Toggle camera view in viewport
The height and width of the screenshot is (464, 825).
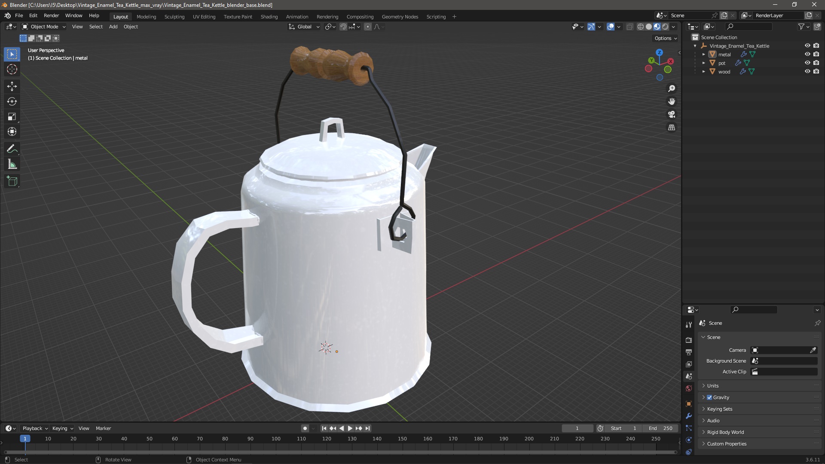pos(671,114)
